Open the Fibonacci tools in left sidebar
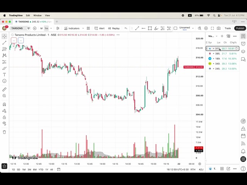Viewport: 247px width, 185px height. (x=4, y=49)
